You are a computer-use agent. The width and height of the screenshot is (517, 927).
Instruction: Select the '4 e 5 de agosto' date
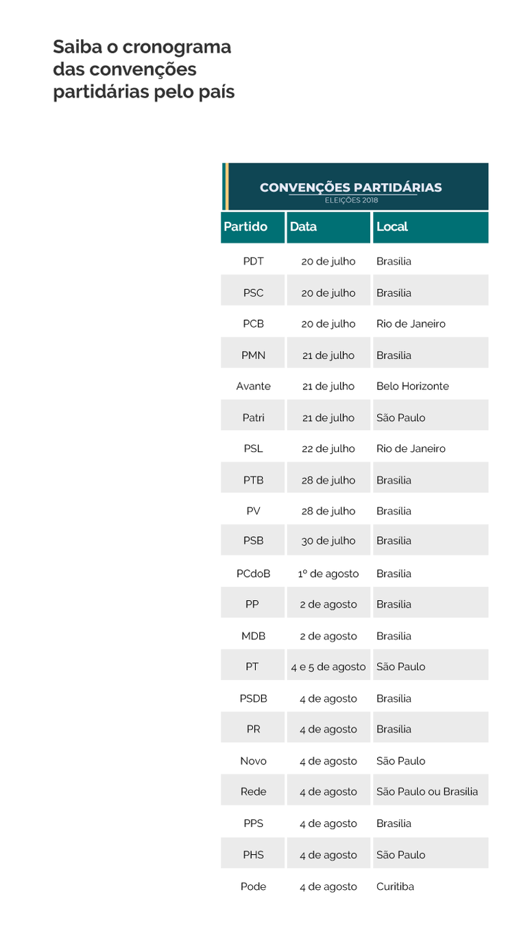(x=328, y=667)
